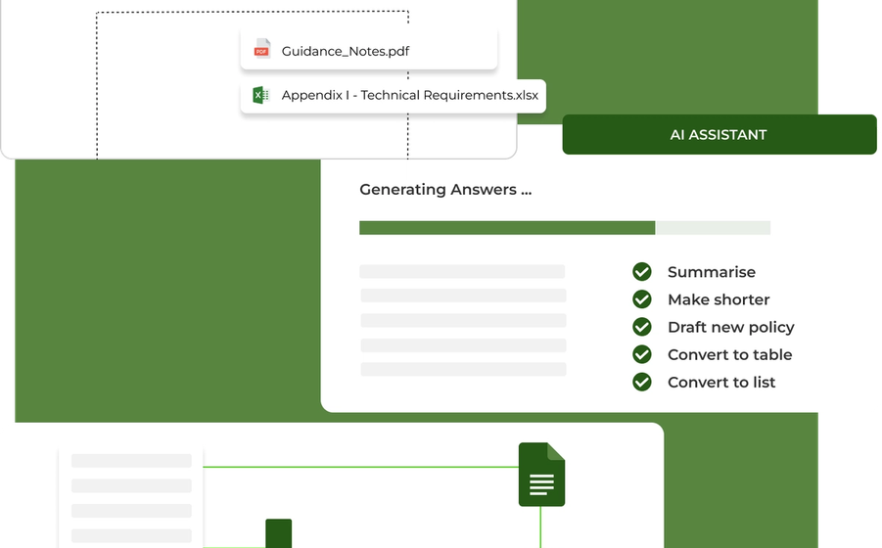This screenshot has width=882, height=548.
Task: Select the Generating Answers heading
Action: (445, 190)
